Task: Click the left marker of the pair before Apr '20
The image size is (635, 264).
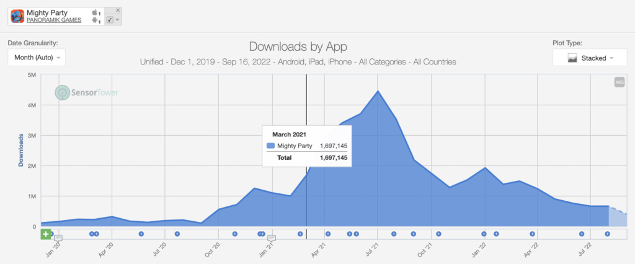Action: (x=92, y=234)
